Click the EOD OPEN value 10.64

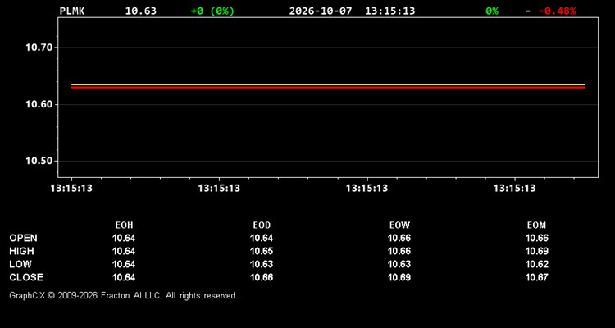[x=262, y=238]
